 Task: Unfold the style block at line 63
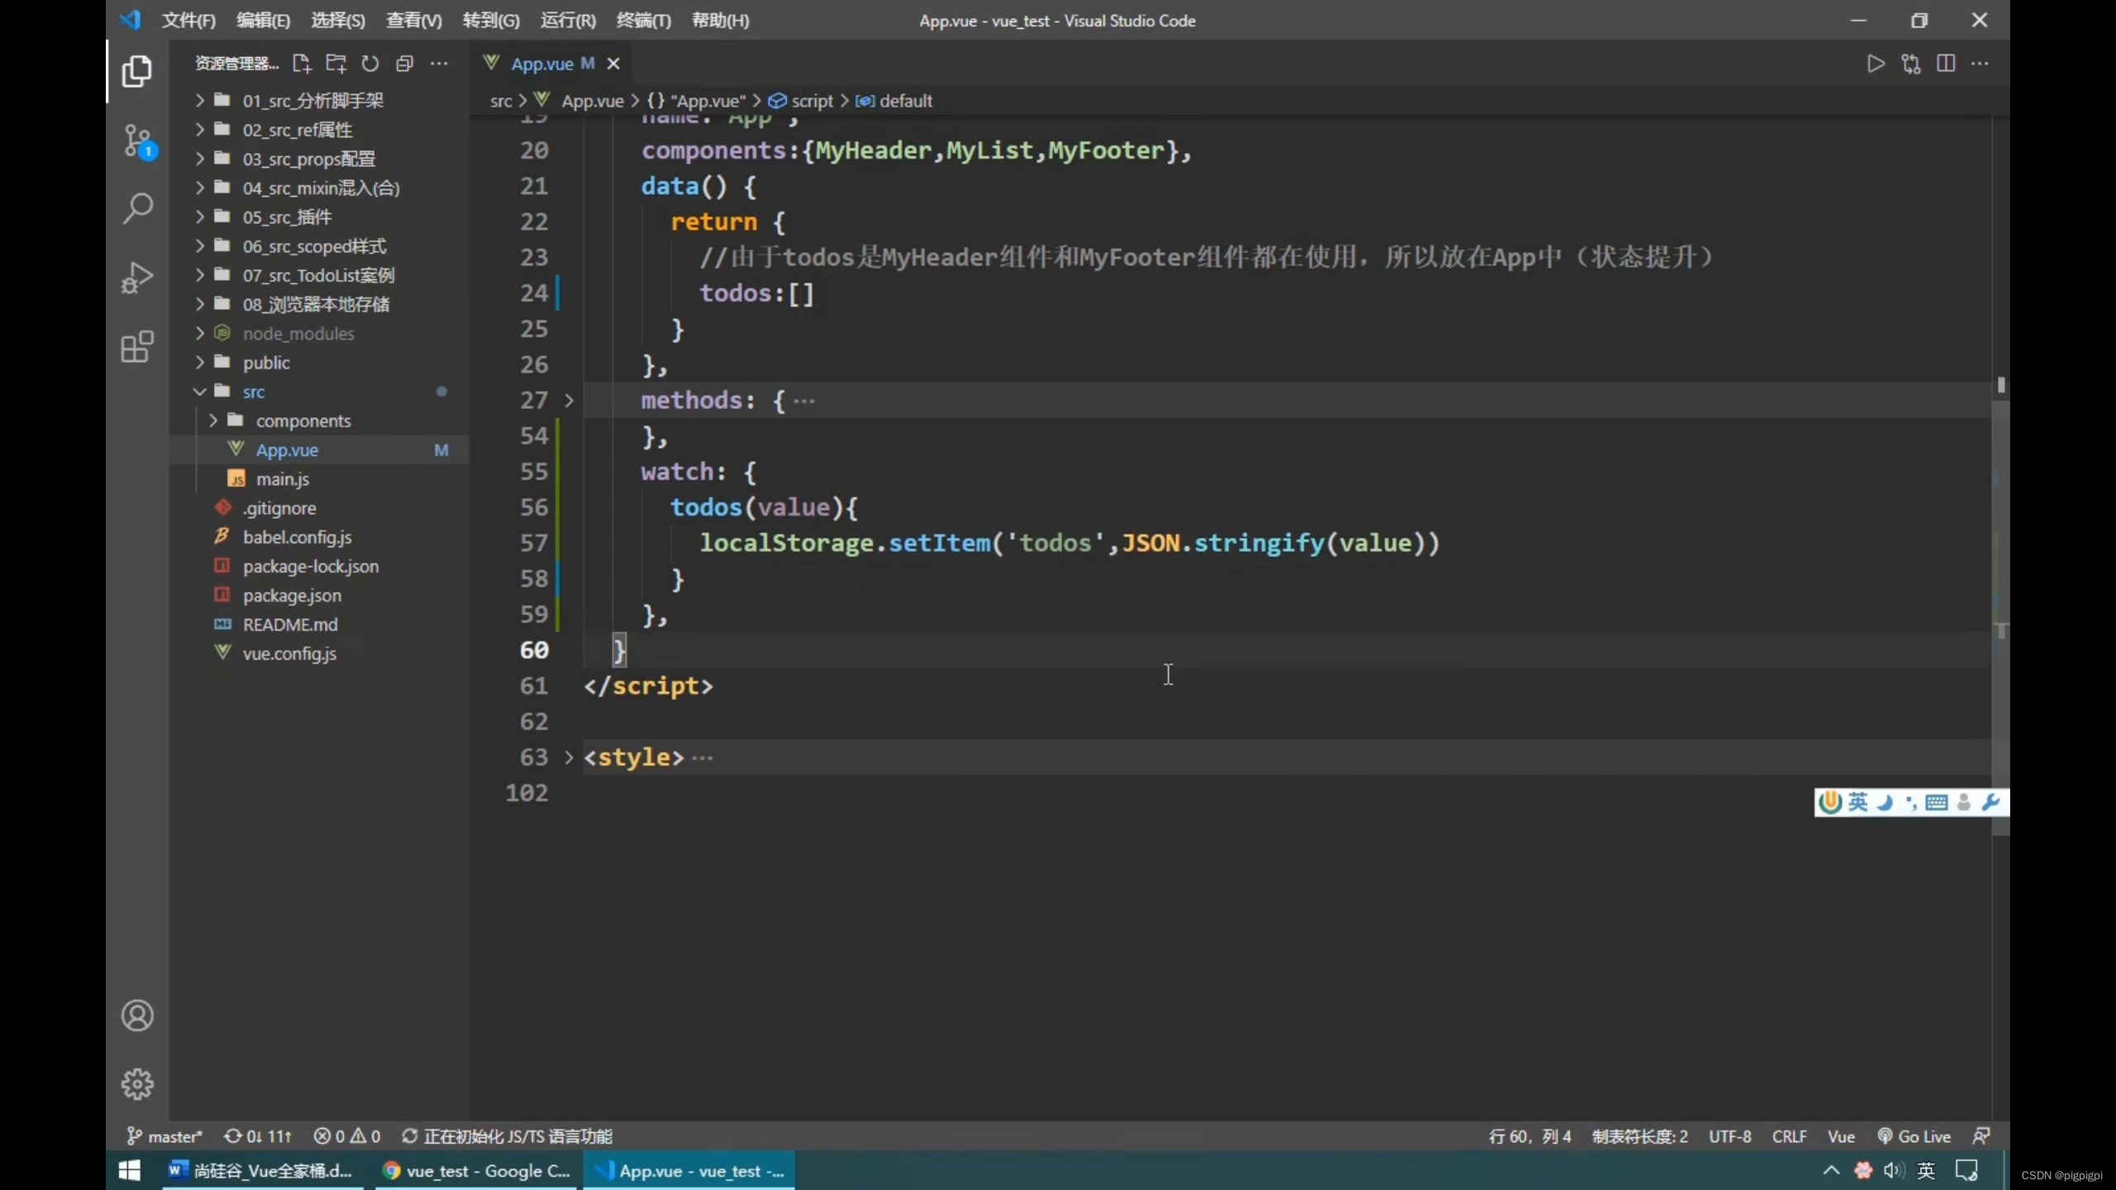click(569, 757)
